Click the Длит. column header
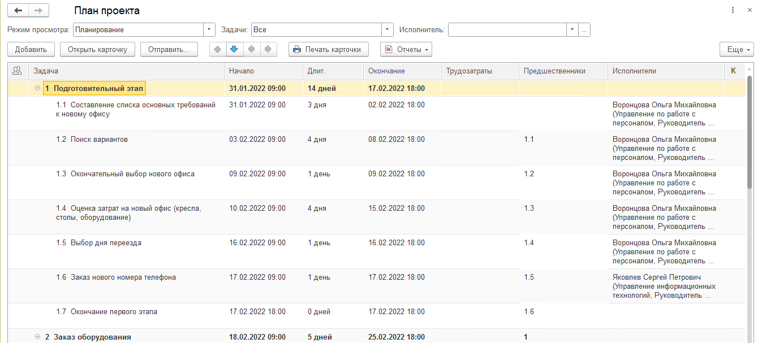 click(x=333, y=71)
